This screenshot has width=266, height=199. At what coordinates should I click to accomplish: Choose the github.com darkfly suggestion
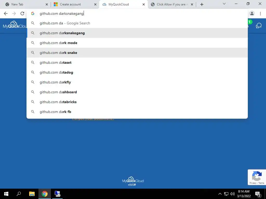click(x=137, y=82)
